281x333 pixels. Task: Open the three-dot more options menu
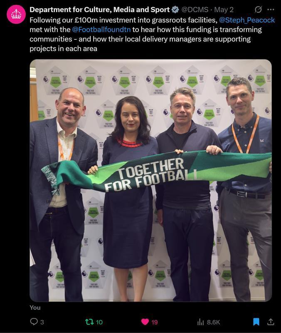pos(271,10)
